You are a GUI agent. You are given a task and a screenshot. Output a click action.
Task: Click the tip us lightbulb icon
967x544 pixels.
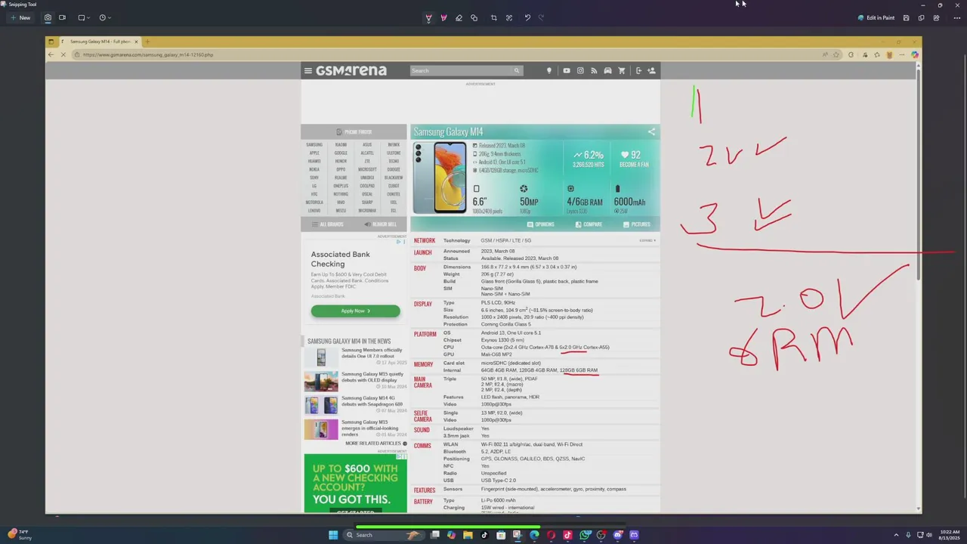pyautogui.click(x=549, y=70)
